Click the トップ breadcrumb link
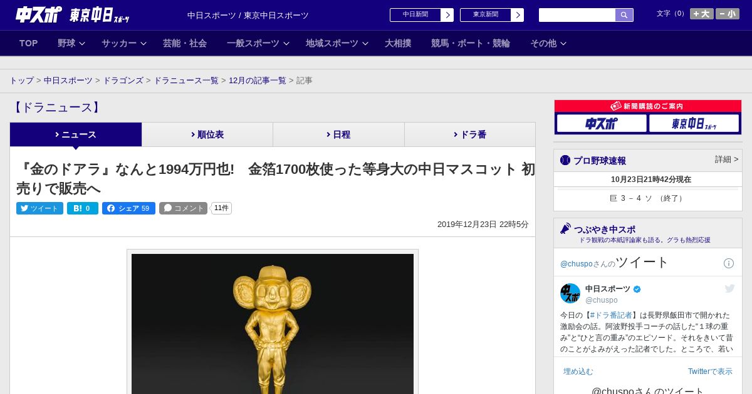The height and width of the screenshot is (394, 752). 22,81
